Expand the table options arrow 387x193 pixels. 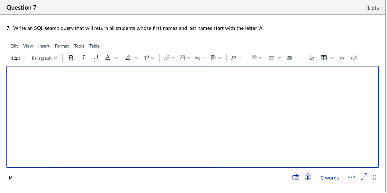point(332,58)
